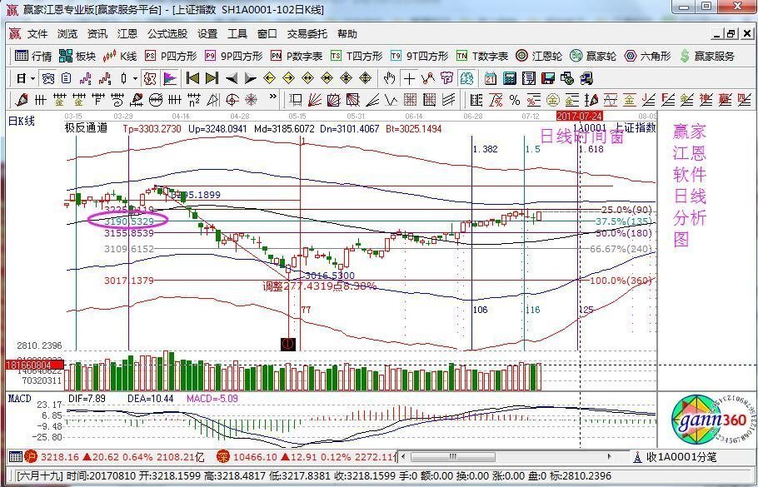Viewport: 758px width, 487px height.
Task: Click the horizontal scrollbar thumb
Action: click(x=453, y=456)
